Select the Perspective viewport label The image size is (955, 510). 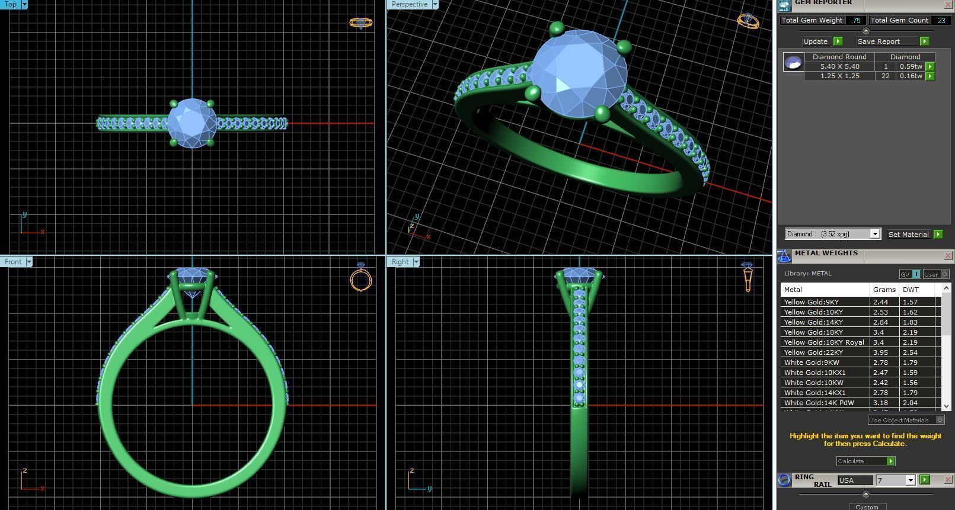(410, 4)
